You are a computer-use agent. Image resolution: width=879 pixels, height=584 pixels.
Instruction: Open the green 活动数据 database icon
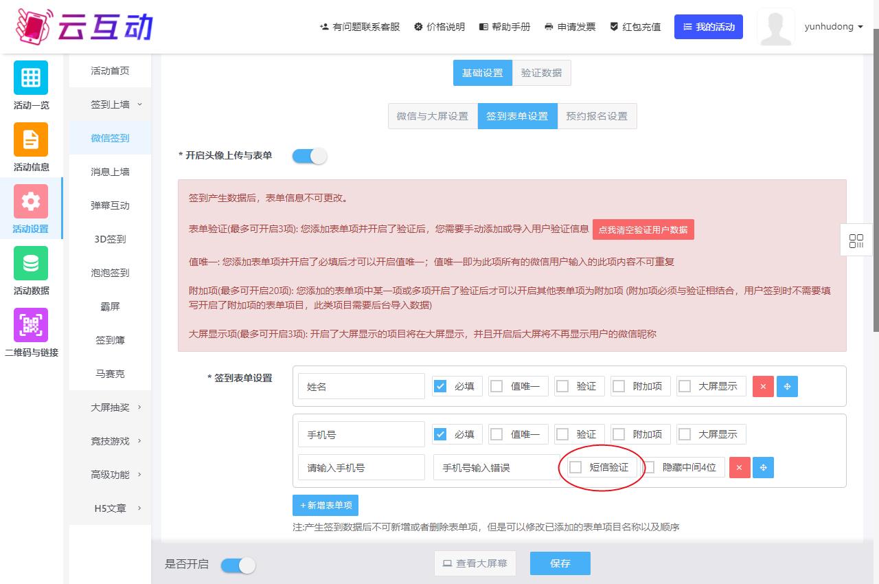coord(31,263)
